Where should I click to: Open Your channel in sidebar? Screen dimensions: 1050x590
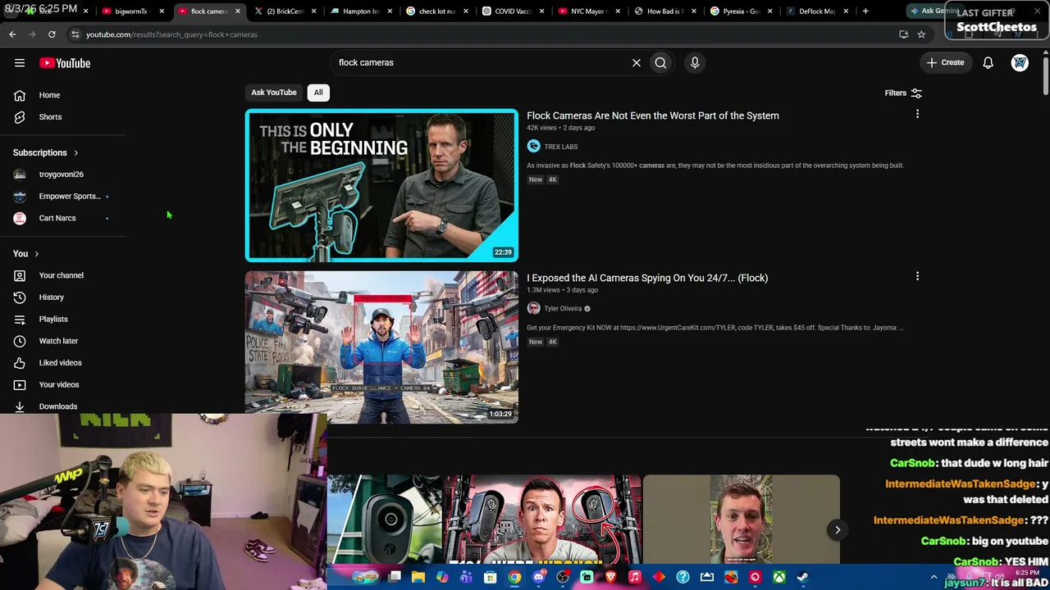pos(62,275)
